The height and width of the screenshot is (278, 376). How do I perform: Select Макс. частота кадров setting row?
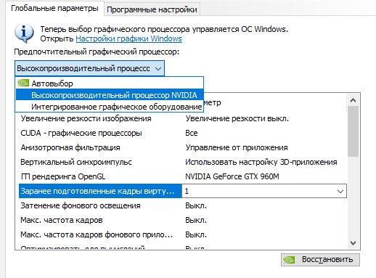click(183, 220)
